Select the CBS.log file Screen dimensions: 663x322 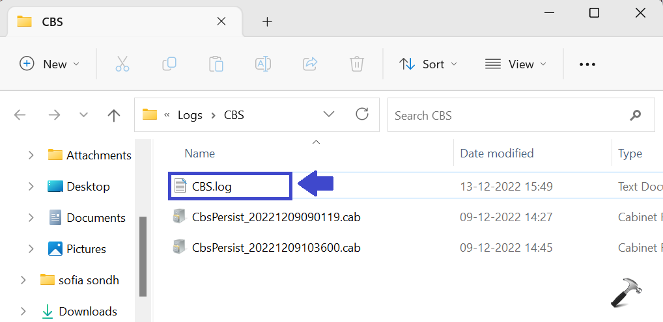click(x=212, y=187)
